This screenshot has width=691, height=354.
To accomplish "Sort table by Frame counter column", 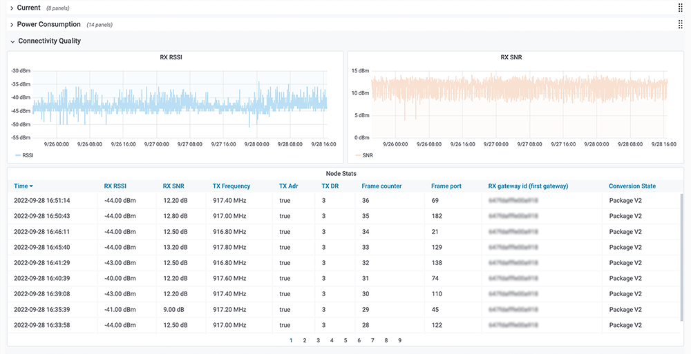I will click(381, 186).
